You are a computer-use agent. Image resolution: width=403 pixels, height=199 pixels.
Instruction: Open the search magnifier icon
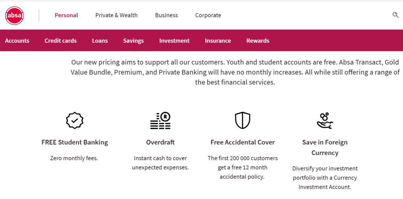(x=396, y=15)
